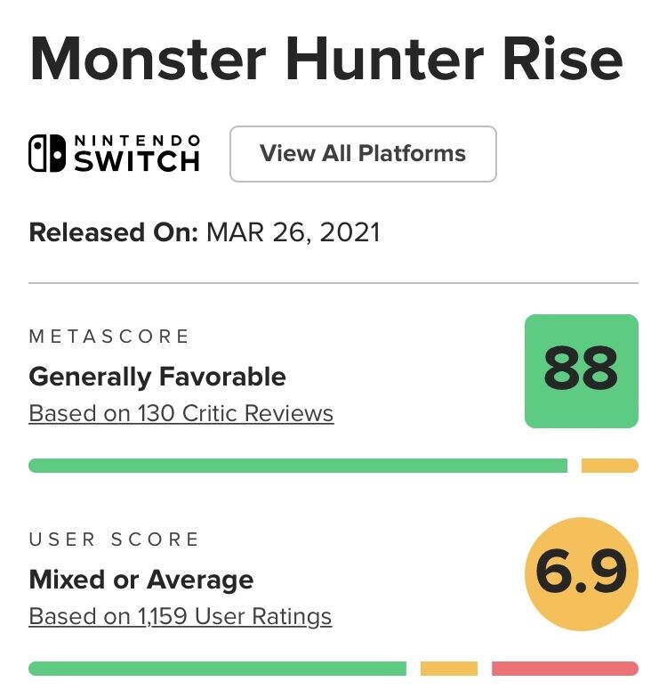The height and width of the screenshot is (698, 667).
Task: Click yellow mixed segment of user score bar
Action: pyautogui.click(x=448, y=669)
